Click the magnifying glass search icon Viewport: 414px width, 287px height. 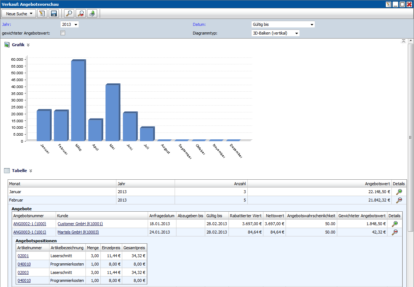(x=68, y=14)
